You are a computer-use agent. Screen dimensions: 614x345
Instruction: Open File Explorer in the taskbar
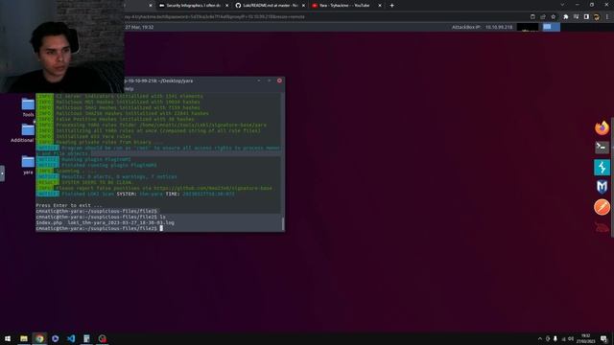24,338
